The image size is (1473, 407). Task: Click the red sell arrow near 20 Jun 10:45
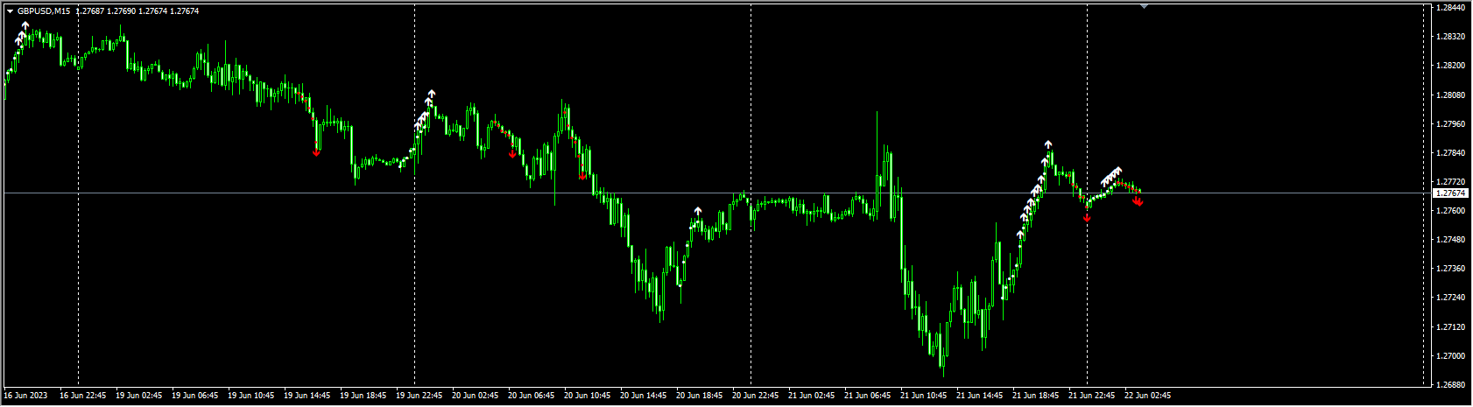tap(582, 176)
